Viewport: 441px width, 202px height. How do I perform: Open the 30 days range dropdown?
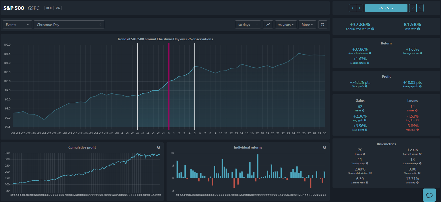(x=248, y=24)
